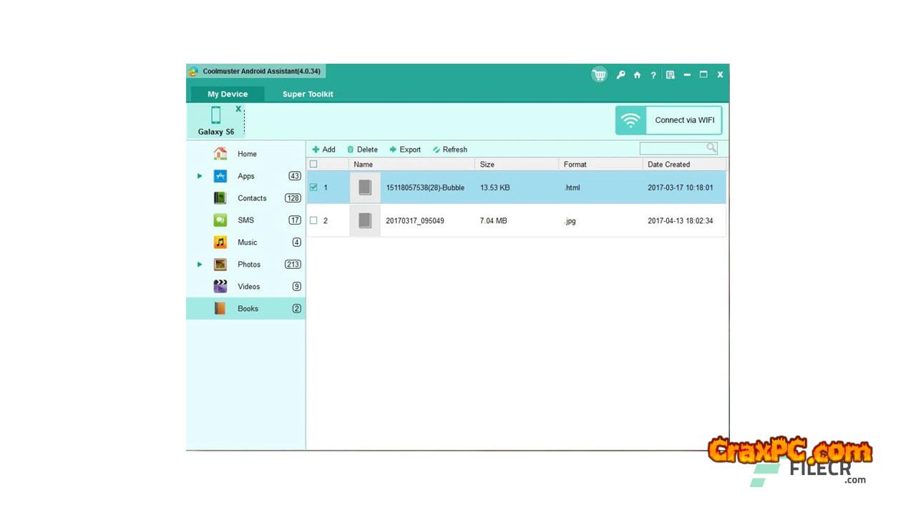The height and width of the screenshot is (515, 916).
Task: Open the shopping cart purchase icon
Action: (x=599, y=74)
